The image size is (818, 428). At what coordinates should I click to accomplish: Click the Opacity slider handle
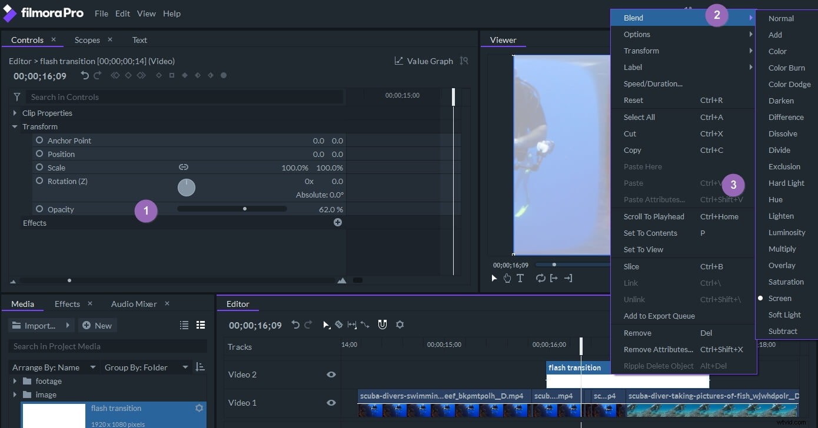244,208
